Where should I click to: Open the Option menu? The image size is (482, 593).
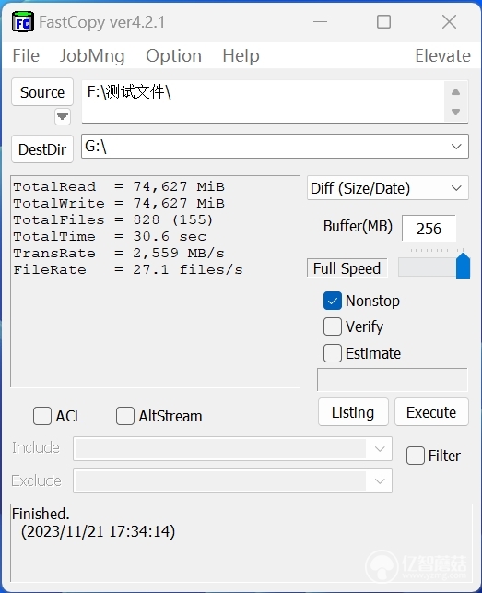[x=173, y=56]
